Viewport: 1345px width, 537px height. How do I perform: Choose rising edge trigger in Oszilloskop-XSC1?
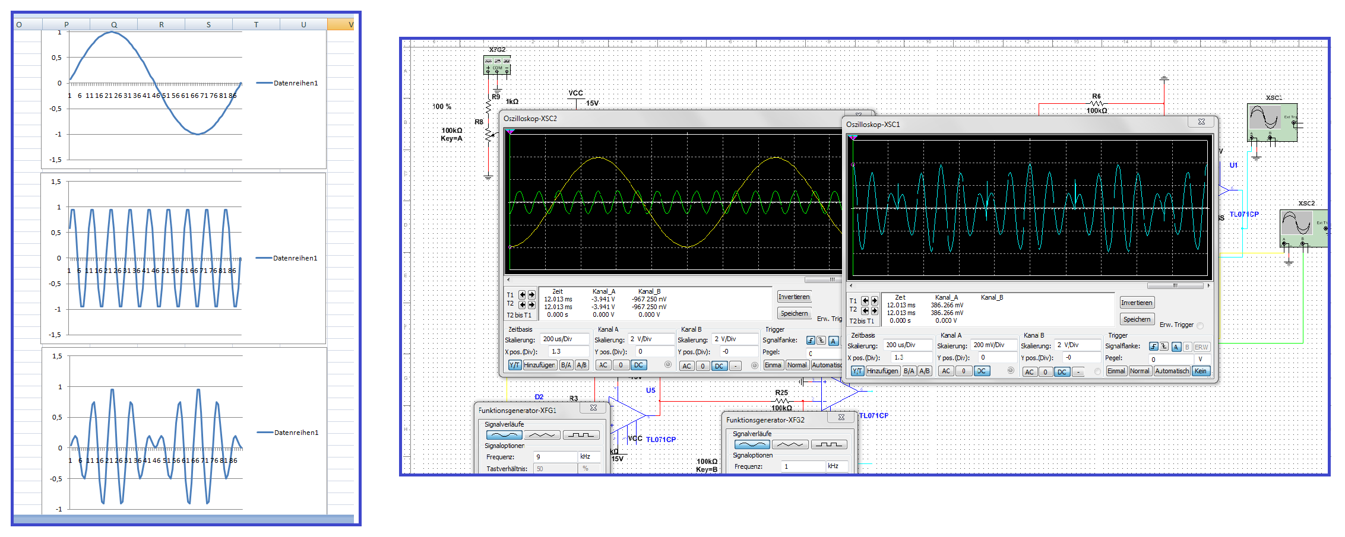pos(1153,347)
